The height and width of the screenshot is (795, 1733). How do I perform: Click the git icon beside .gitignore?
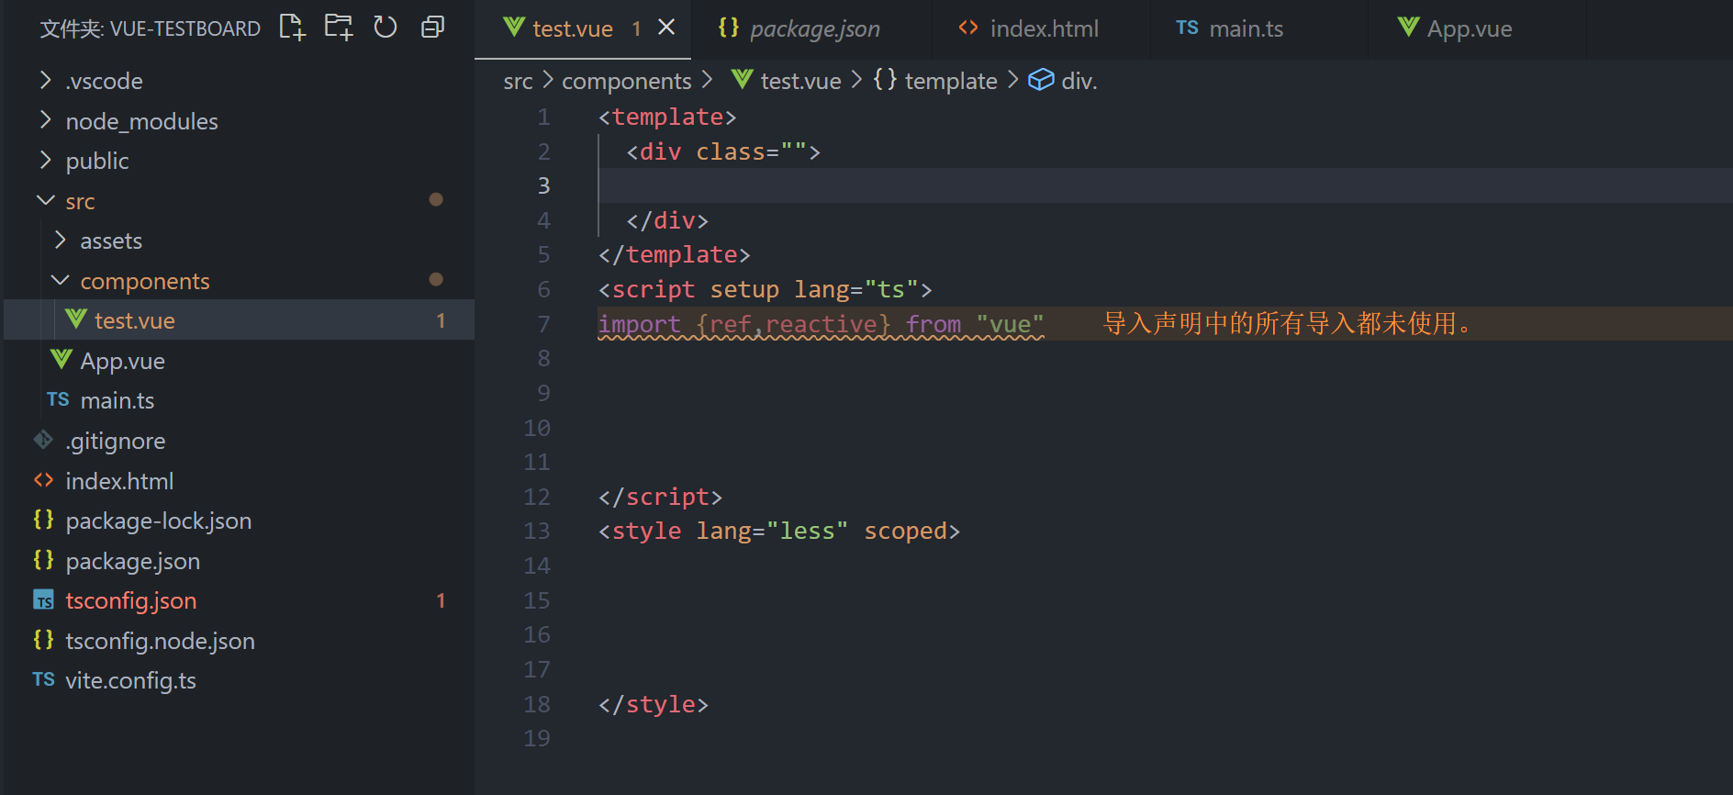[43, 440]
